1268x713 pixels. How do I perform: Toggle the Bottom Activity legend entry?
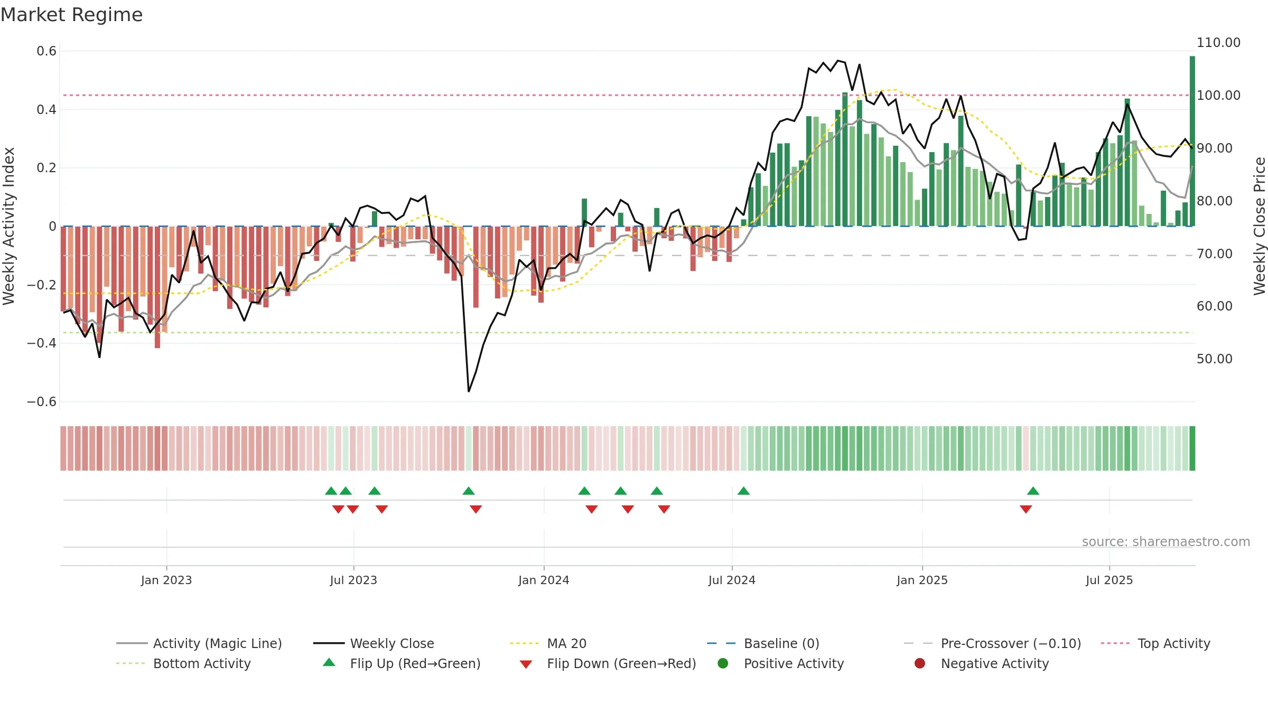[183, 663]
